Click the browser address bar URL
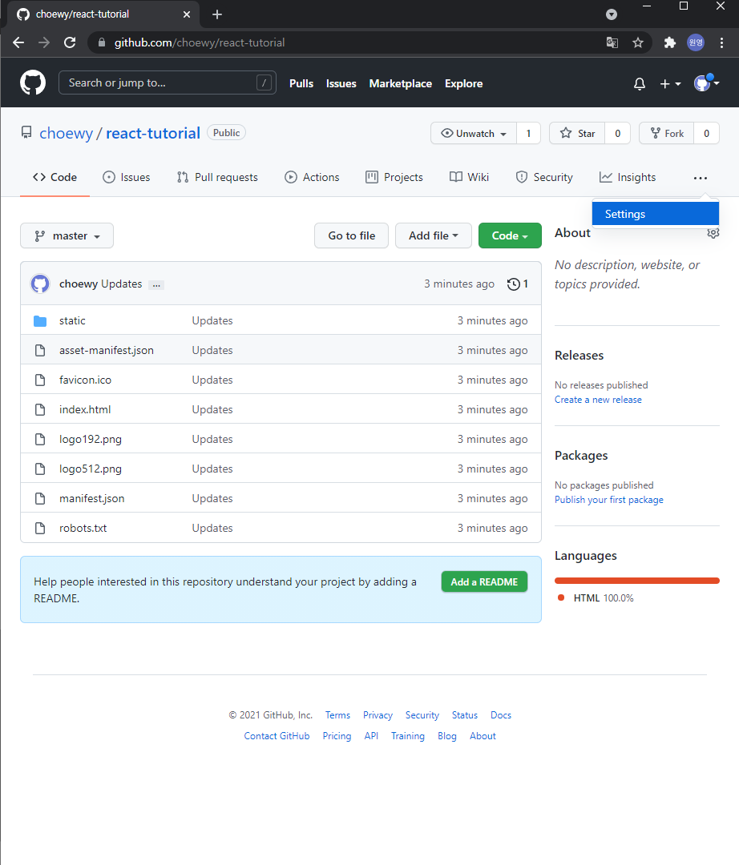This screenshot has height=865, width=739. click(x=200, y=42)
